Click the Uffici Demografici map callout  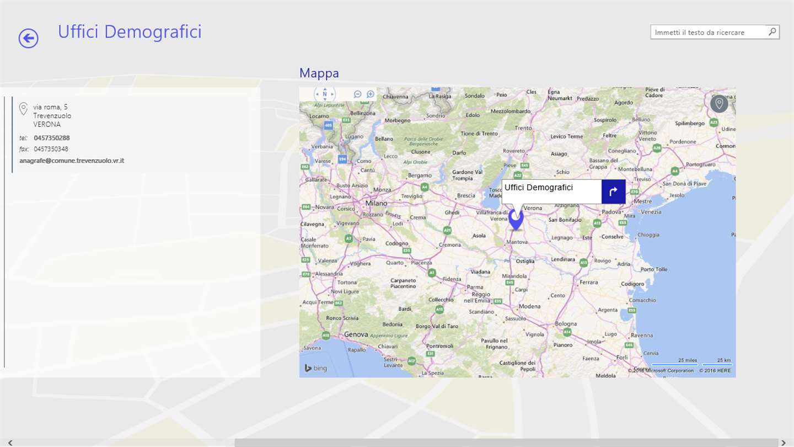551,191
